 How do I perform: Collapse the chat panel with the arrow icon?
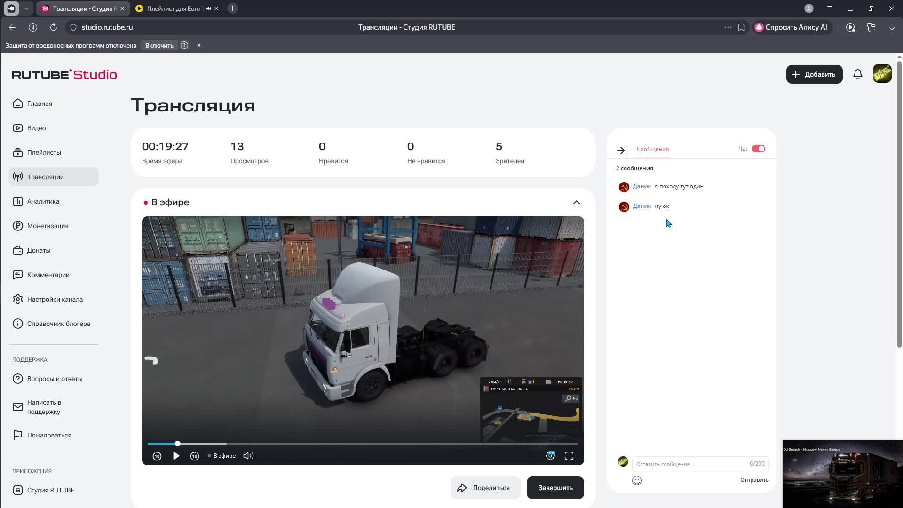point(622,150)
